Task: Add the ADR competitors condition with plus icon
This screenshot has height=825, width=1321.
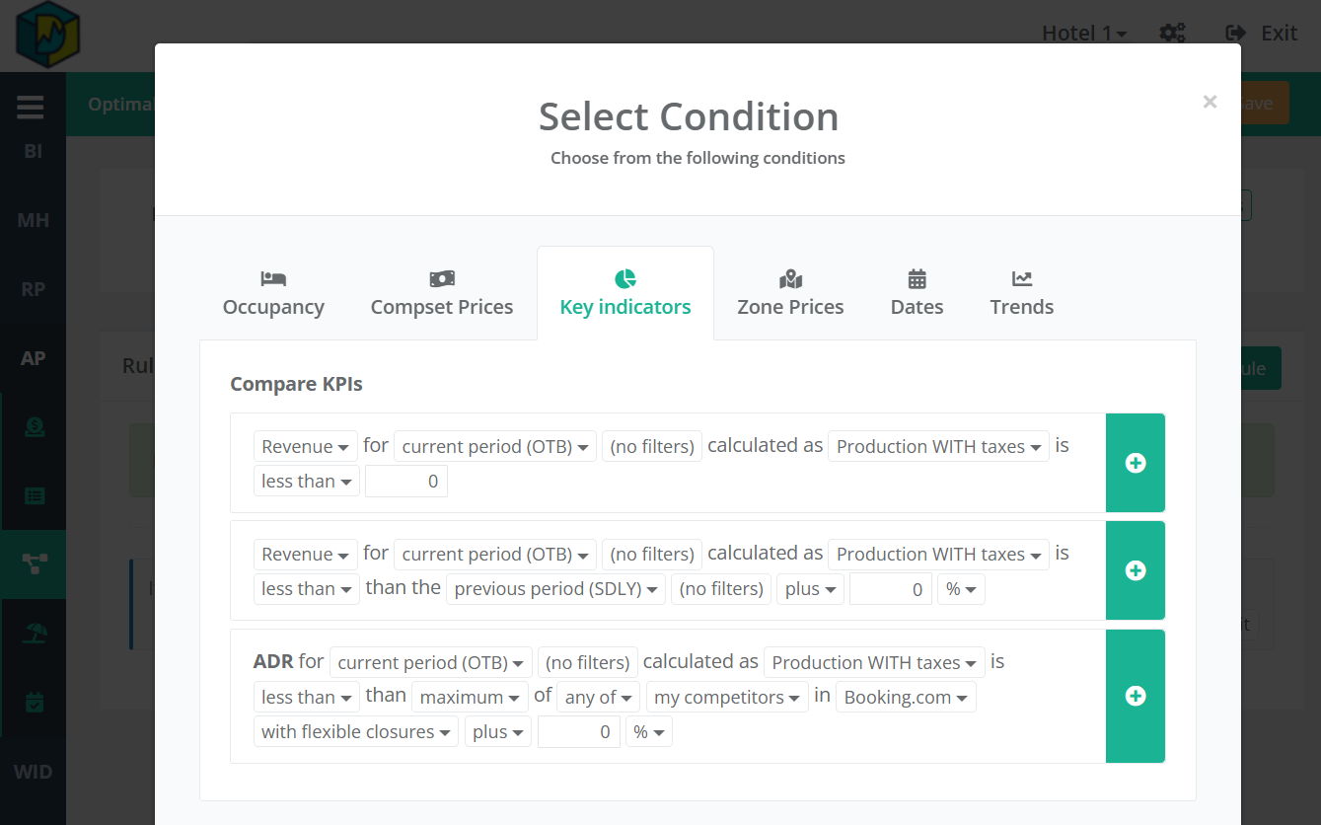Action: 1135,696
